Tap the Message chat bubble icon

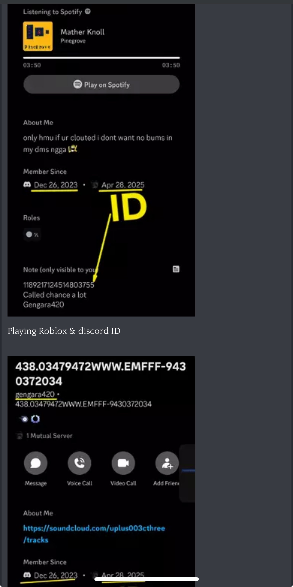point(36,463)
